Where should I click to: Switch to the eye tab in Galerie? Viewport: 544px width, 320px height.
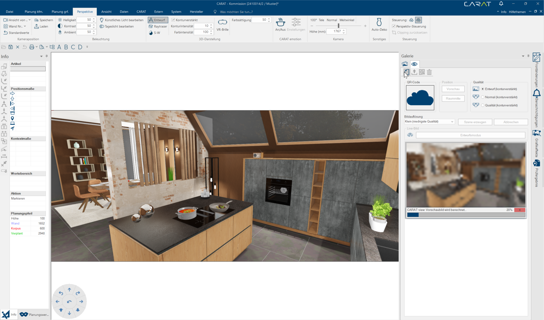tap(414, 64)
